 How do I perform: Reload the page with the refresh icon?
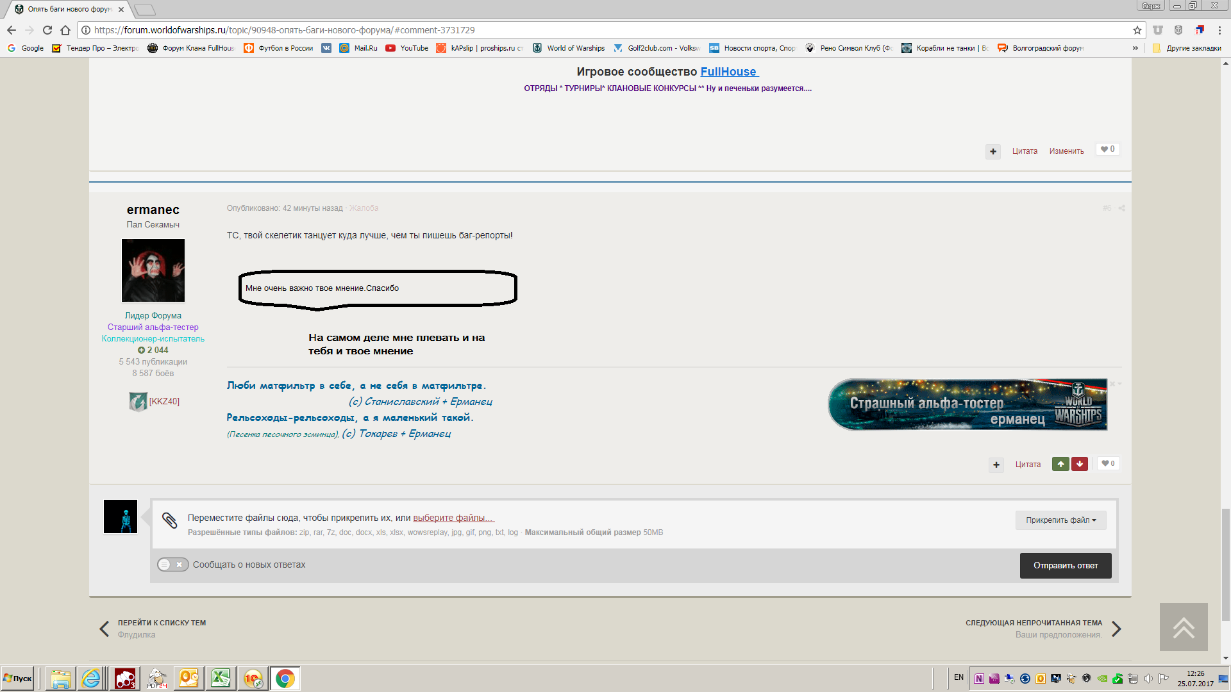tap(47, 30)
